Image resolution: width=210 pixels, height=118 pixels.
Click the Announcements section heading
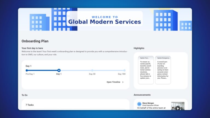click(x=142, y=95)
